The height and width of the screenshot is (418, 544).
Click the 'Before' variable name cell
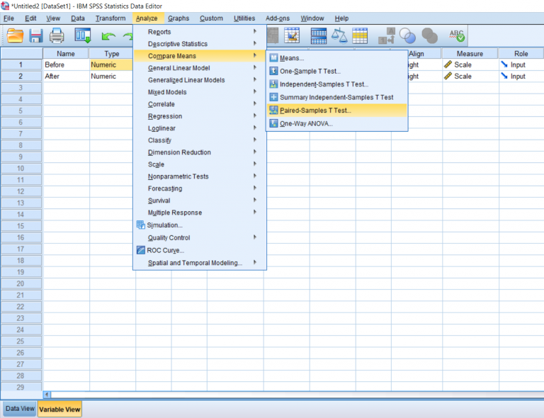click(x=66, y=64)
